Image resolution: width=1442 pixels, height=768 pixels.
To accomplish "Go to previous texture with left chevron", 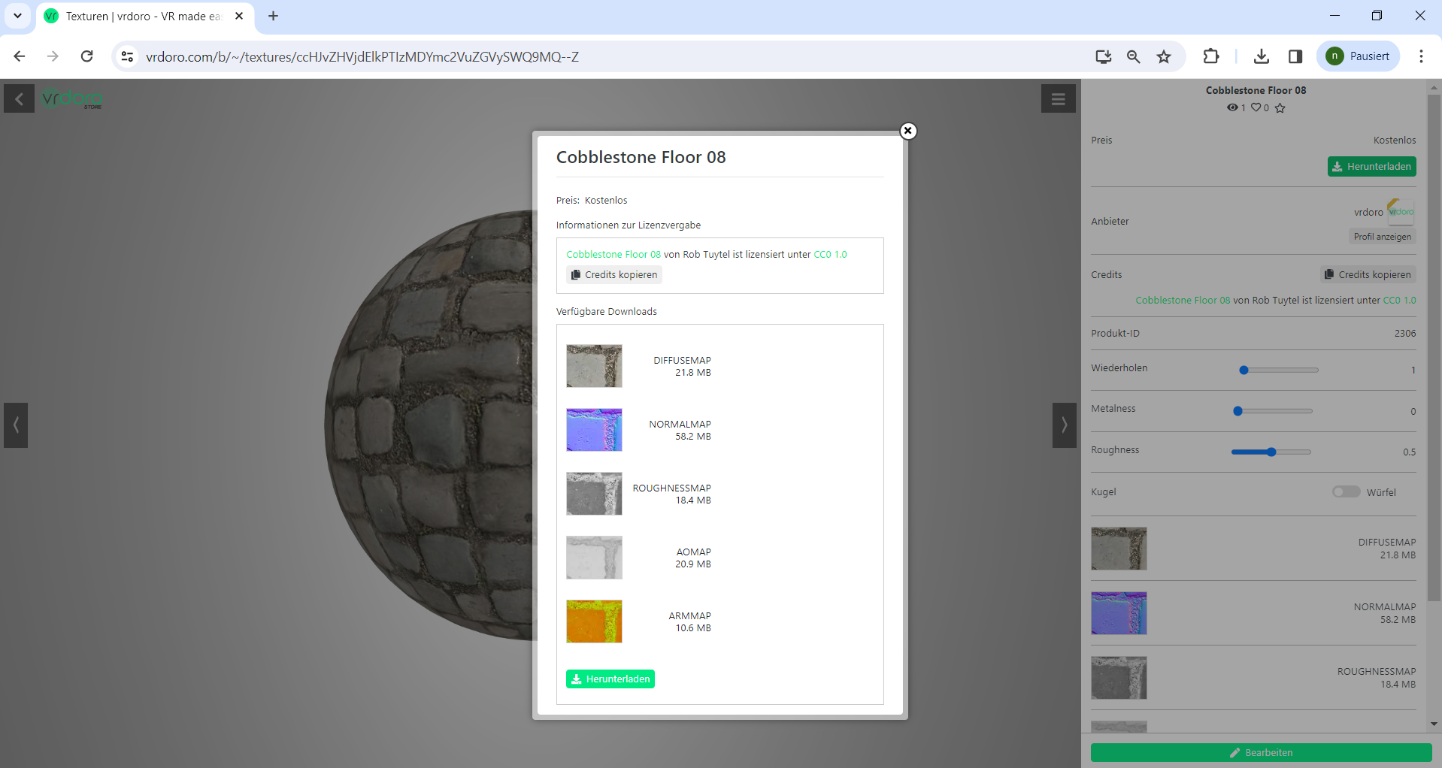I will point(16,425).
